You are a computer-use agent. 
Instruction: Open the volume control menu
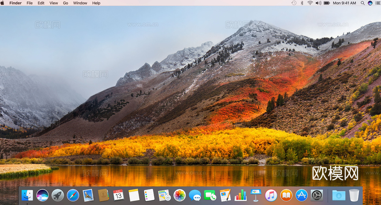pyautogui.click(x=318, y=3)
